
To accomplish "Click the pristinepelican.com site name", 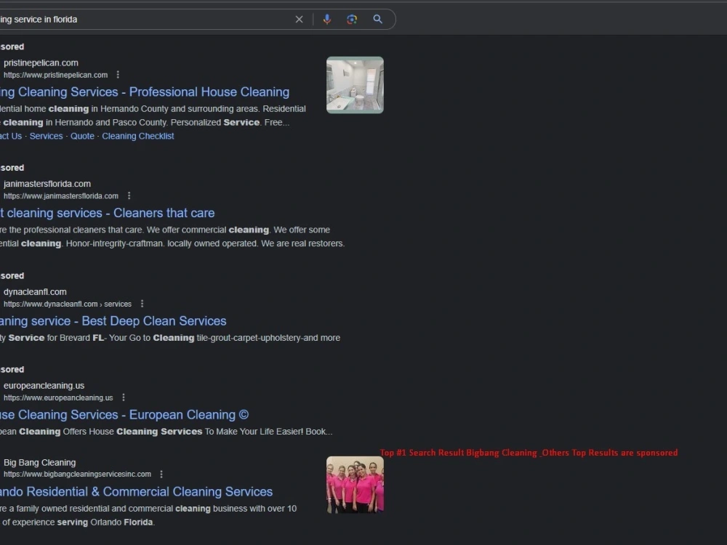I will click(41, 62).
